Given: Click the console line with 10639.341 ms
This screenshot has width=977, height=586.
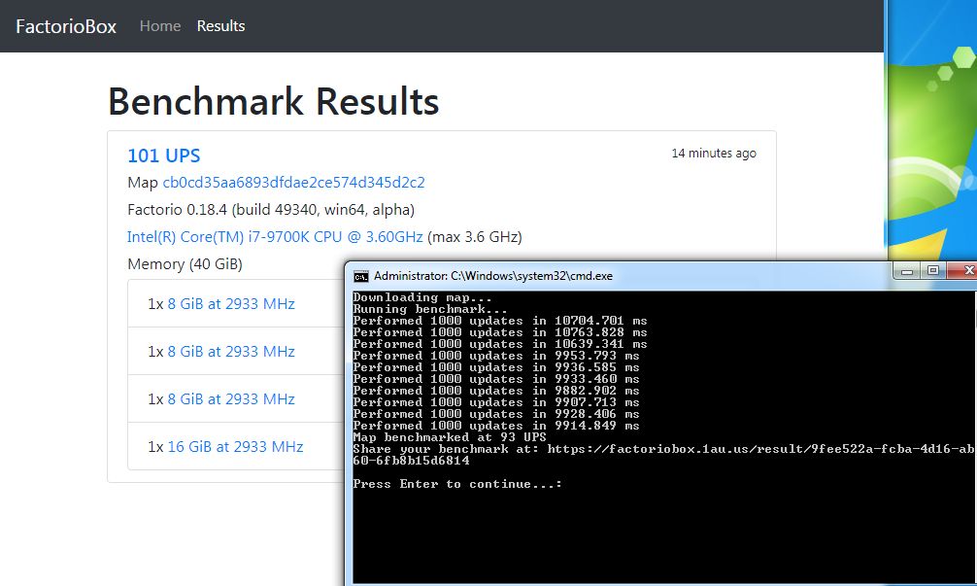Looking at the screenshot, I should [500, 344].
